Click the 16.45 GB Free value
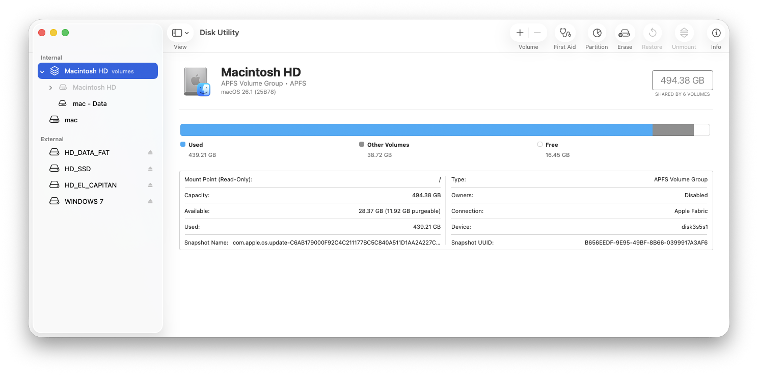This screenshot has width=758, height=375. (x=557, y=155)
